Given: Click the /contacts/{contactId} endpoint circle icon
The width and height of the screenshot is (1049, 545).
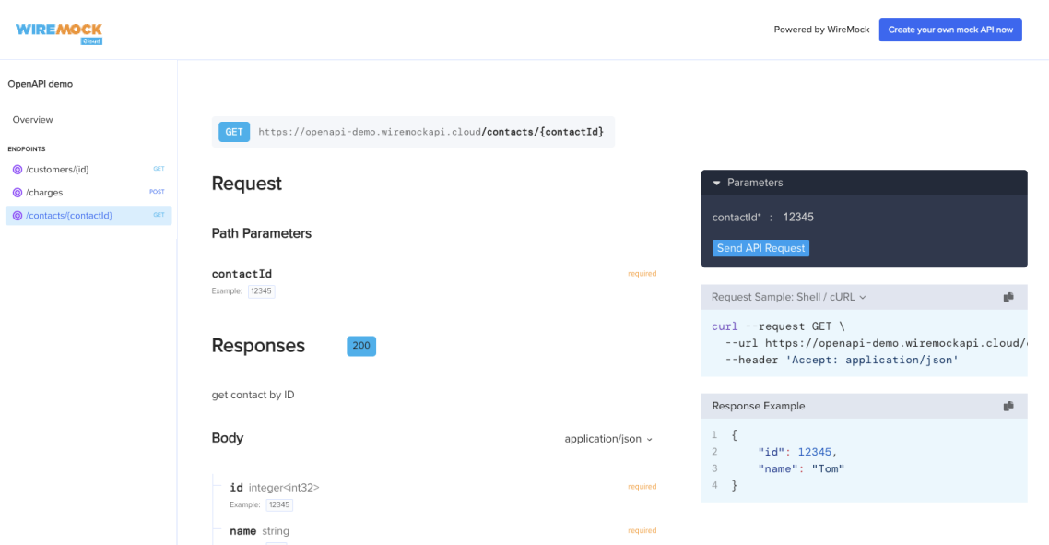Looking at the screenshot, I should tap(18, 216).
